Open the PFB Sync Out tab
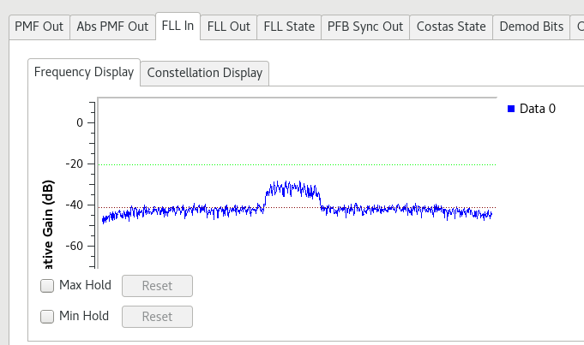 pyautogui.click(x=365, y=27)
